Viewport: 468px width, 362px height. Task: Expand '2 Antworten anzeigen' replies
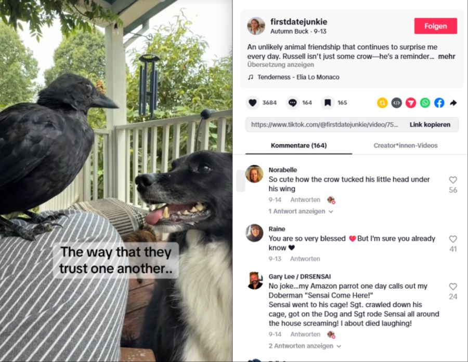tap(304, 346)
